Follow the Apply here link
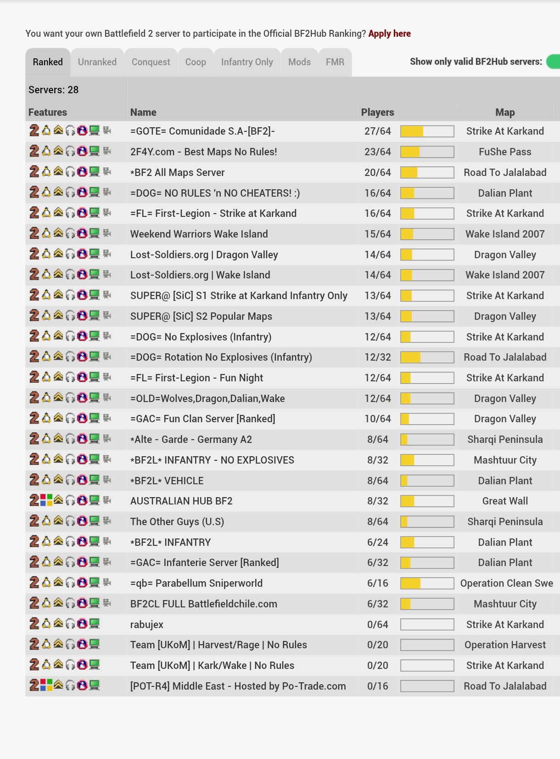The height and width of the screenshot is (759, 560). 389,34
